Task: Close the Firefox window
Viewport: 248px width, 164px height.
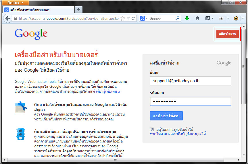Action: click(241, 3)
